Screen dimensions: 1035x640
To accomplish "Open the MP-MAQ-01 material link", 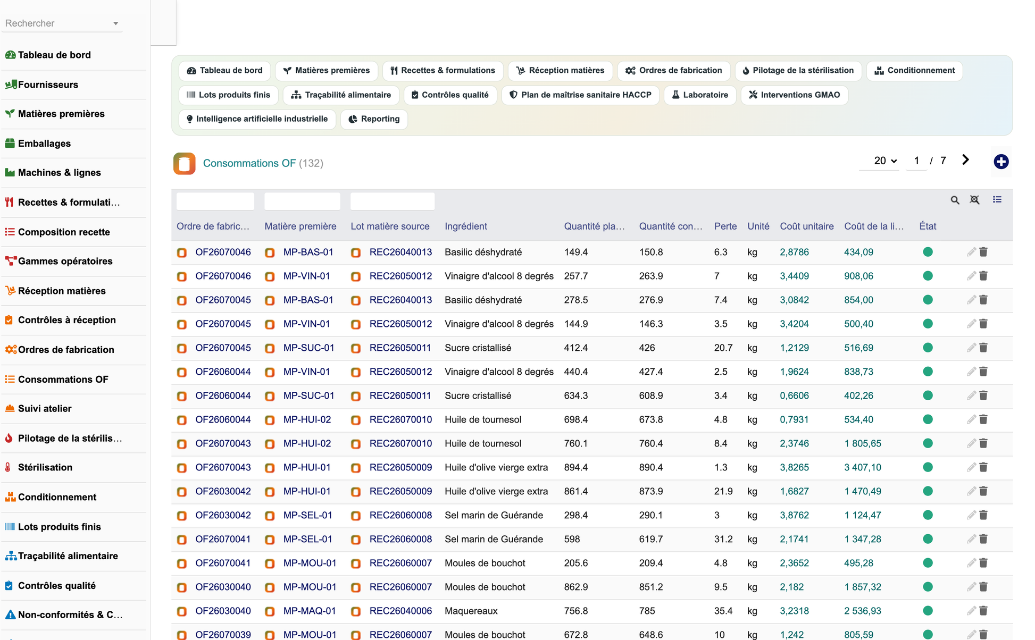I will (x=310, y=611).
